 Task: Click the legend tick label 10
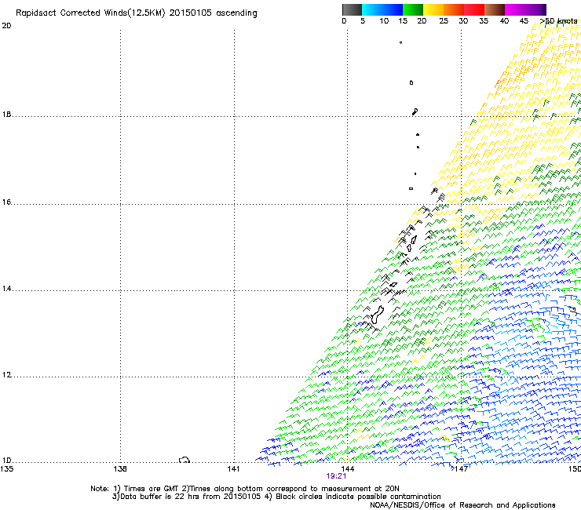384,21
